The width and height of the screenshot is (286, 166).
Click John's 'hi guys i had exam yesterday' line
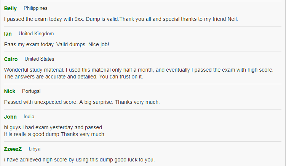point(53,127)
